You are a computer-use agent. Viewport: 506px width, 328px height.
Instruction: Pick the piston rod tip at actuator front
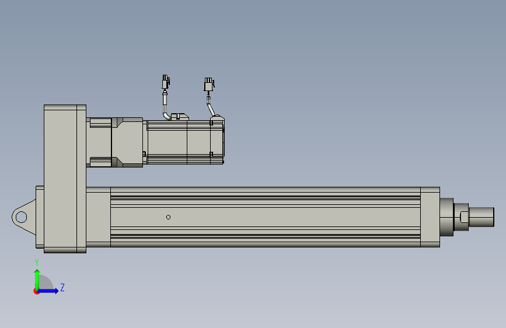click(x=481, y=217)
